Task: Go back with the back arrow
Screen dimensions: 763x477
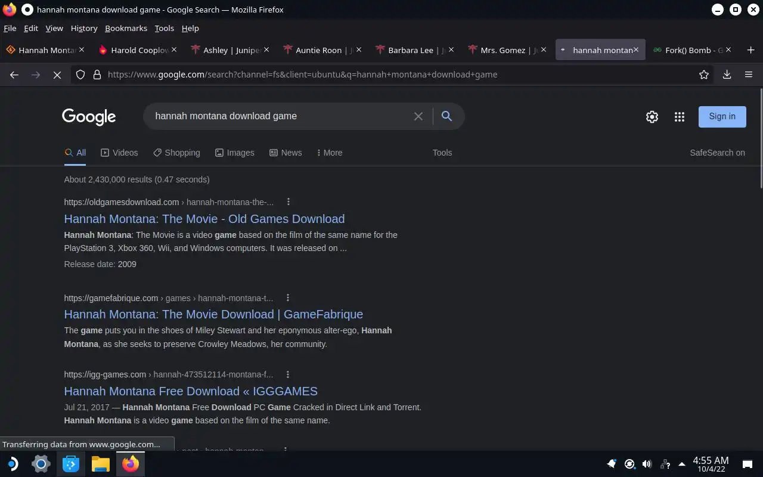Action: pos(14,75)
